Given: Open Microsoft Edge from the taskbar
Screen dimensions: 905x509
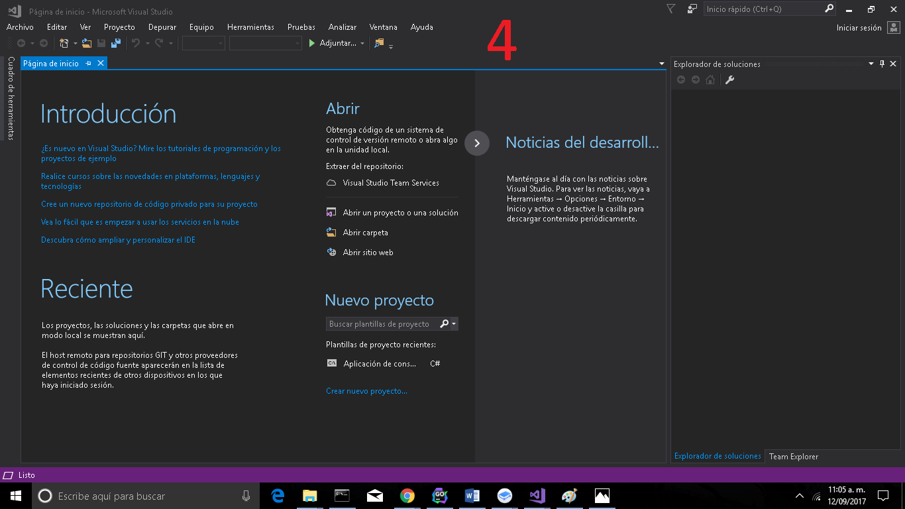Looking at the screenshot, I should (x=278, y=496).
